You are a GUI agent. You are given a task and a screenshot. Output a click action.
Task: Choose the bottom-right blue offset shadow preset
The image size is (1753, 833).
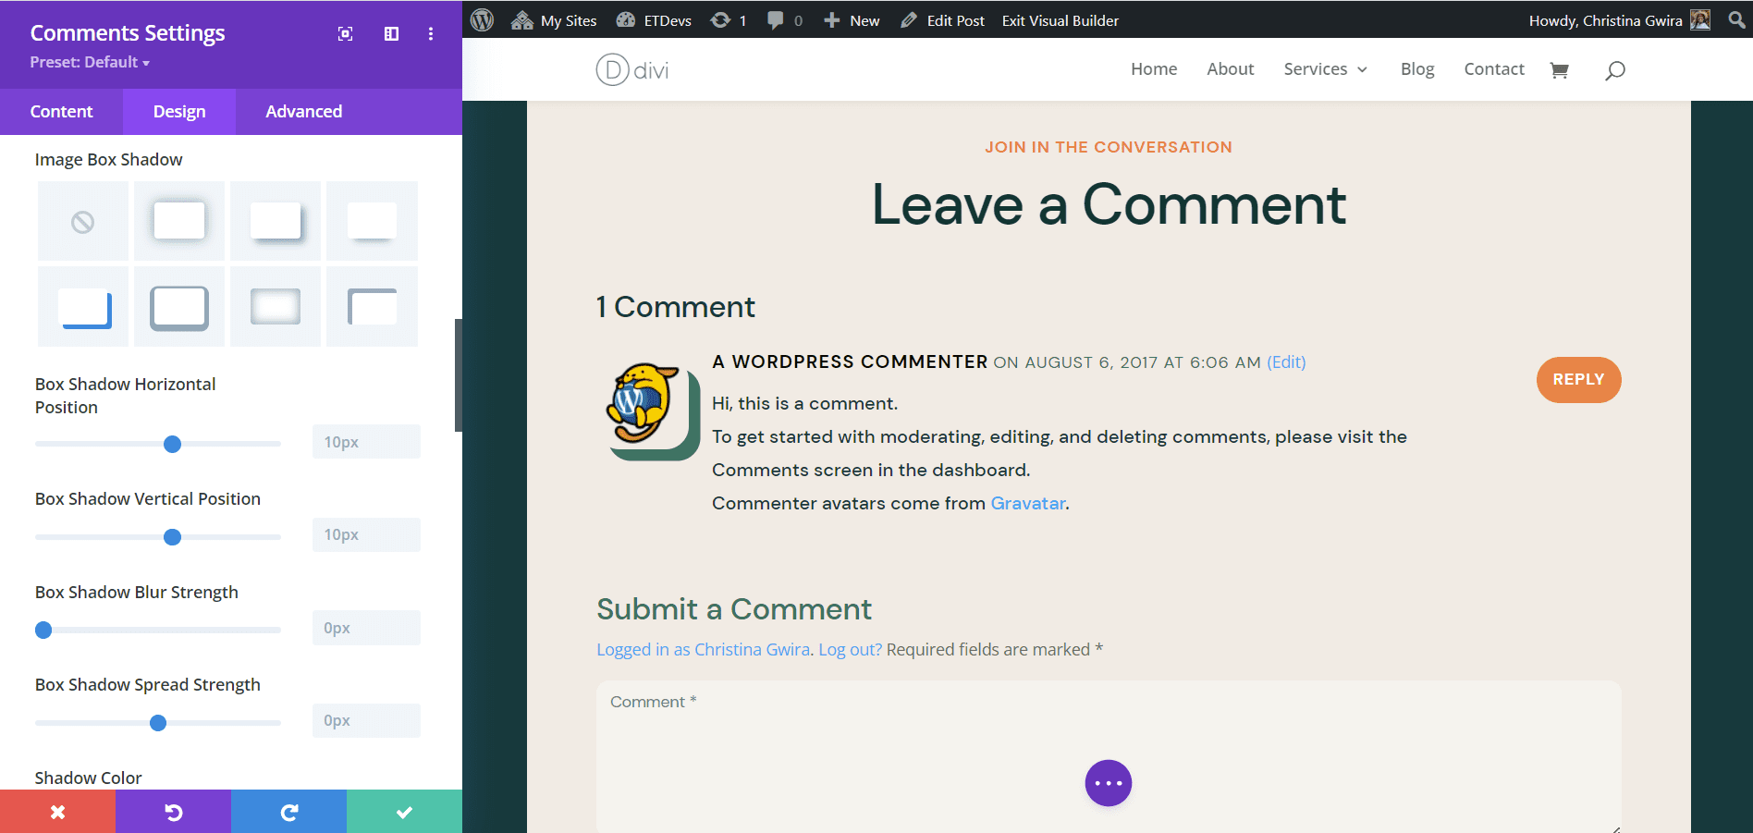(83, 308)
